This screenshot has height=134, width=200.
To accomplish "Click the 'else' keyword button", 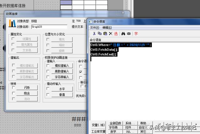I will [x=168, y=124].
